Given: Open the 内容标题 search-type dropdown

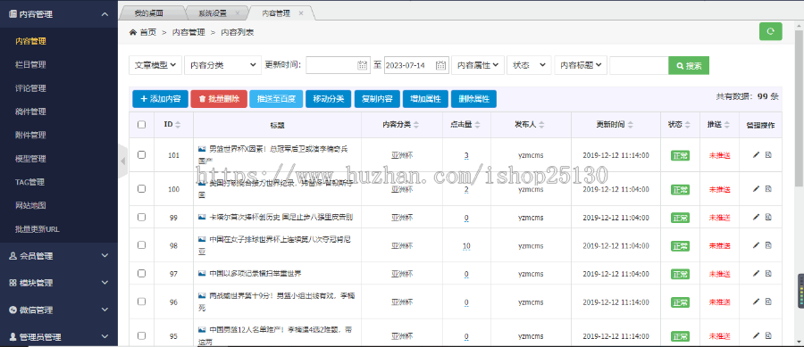Looking at the screenshot, I should coord(581,65).
